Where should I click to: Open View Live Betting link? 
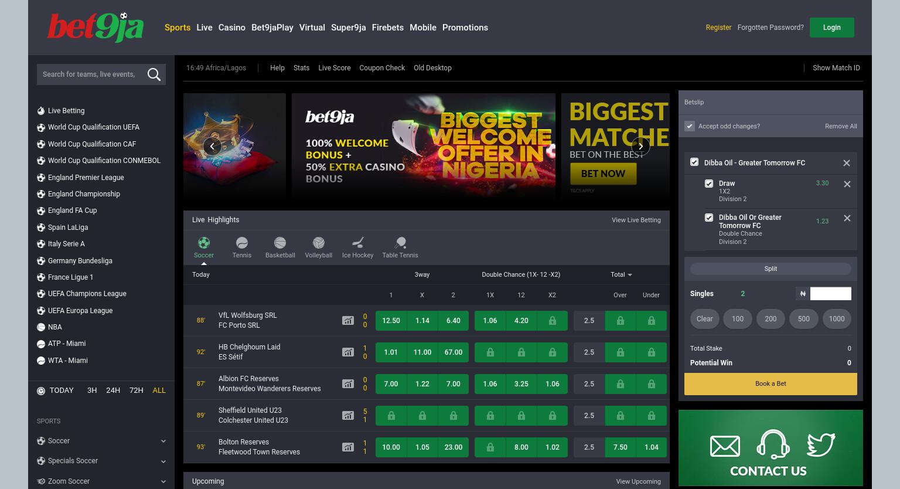coord(636,220)
